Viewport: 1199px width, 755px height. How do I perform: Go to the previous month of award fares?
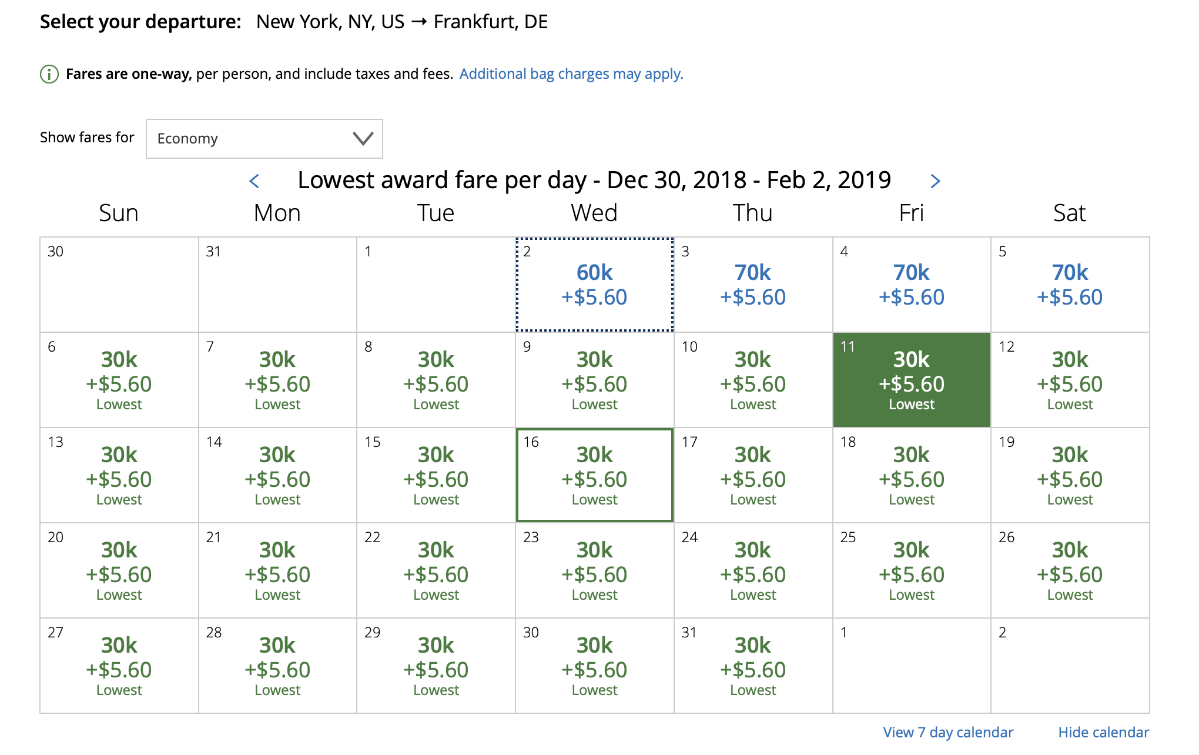pos(254,181)
